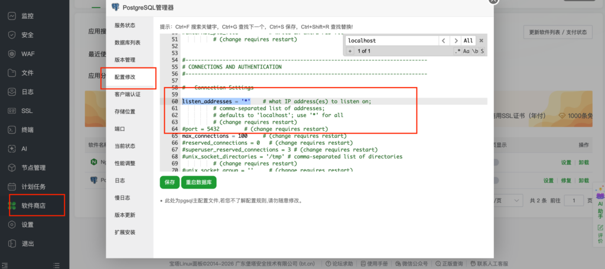The height and width of the screenshot is (269, 605).
Task: Switch to 慢日志 tab
Action: pos(122,197)
